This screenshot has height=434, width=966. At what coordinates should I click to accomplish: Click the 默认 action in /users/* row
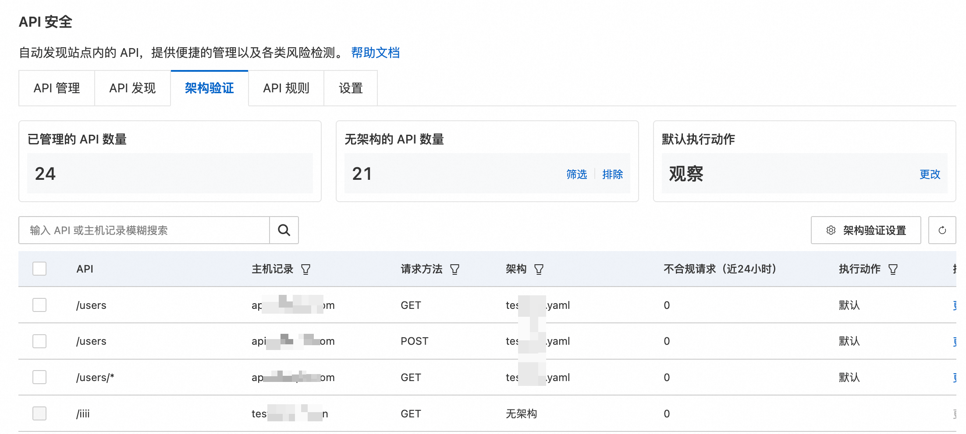tap(849, 377)
